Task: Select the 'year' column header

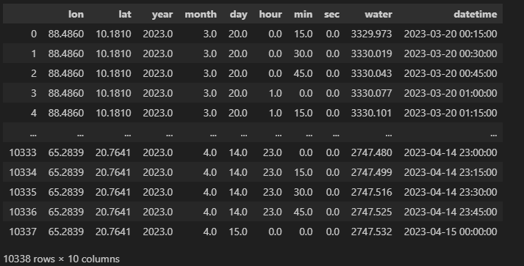Action: pyautogui.click(x=162, y=15)
